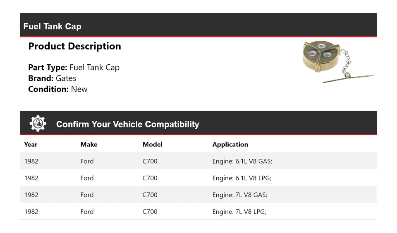
Task: Click the Engine: 7L V8 LPG application cell
Action: [x=239, y=212]
